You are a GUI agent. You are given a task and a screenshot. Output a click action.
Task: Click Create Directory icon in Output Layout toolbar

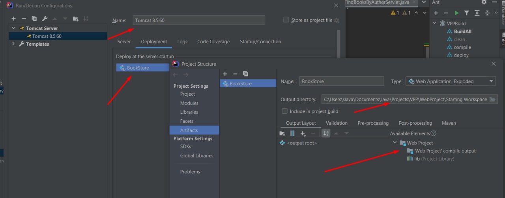pyautogui.click(x=282, y=133)
